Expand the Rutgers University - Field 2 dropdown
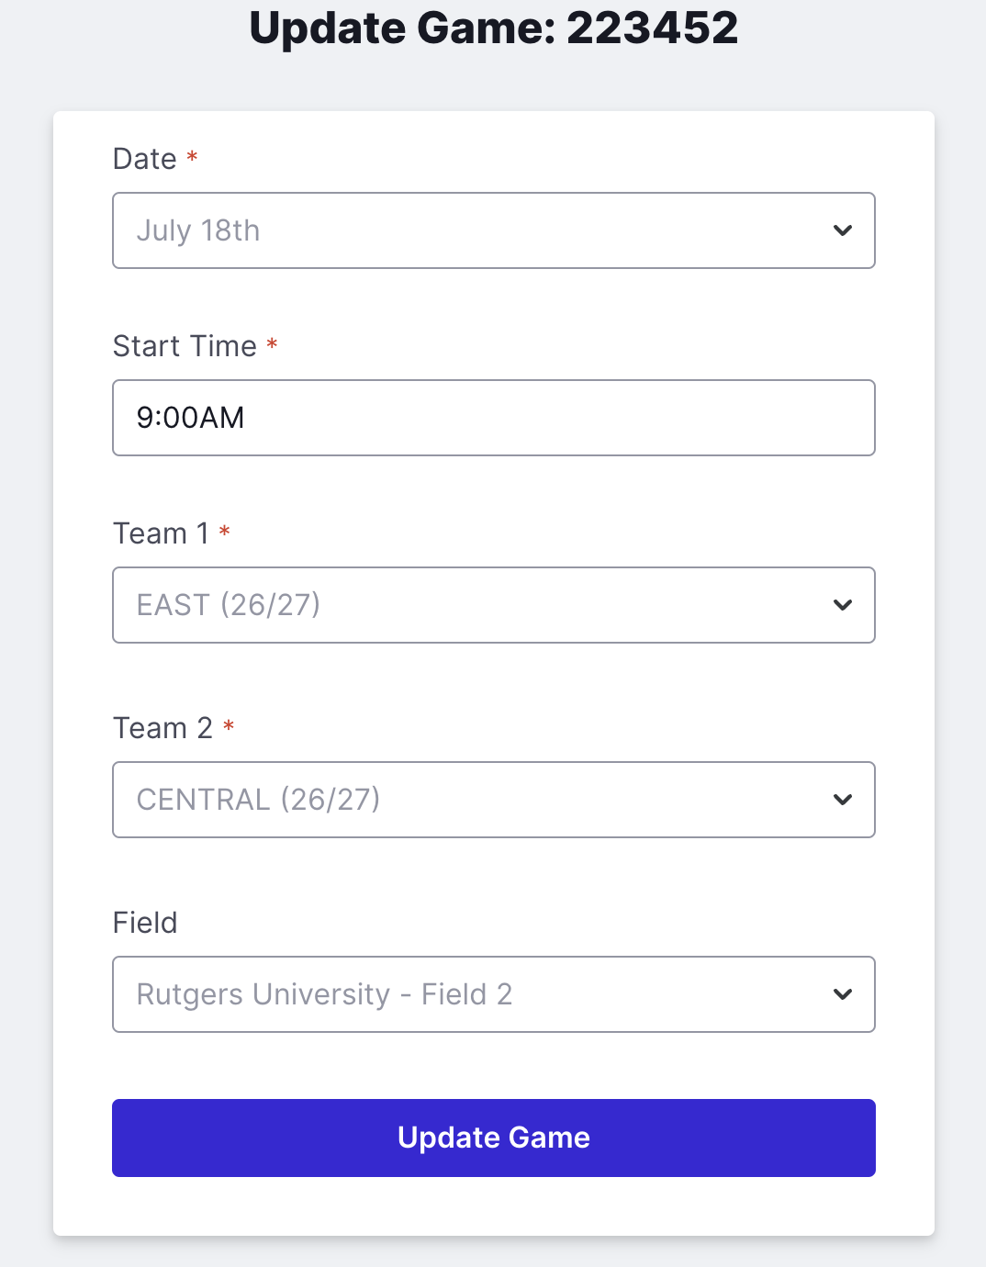The width and height of the screenshot is (986, 1267). tap(493, 994)
